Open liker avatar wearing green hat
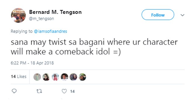The height and width of the screenshot is (107, 193). tap(82, 77)
